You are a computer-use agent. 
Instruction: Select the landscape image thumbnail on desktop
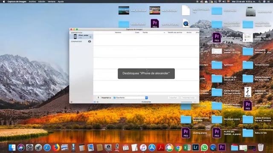pos(124,10)
